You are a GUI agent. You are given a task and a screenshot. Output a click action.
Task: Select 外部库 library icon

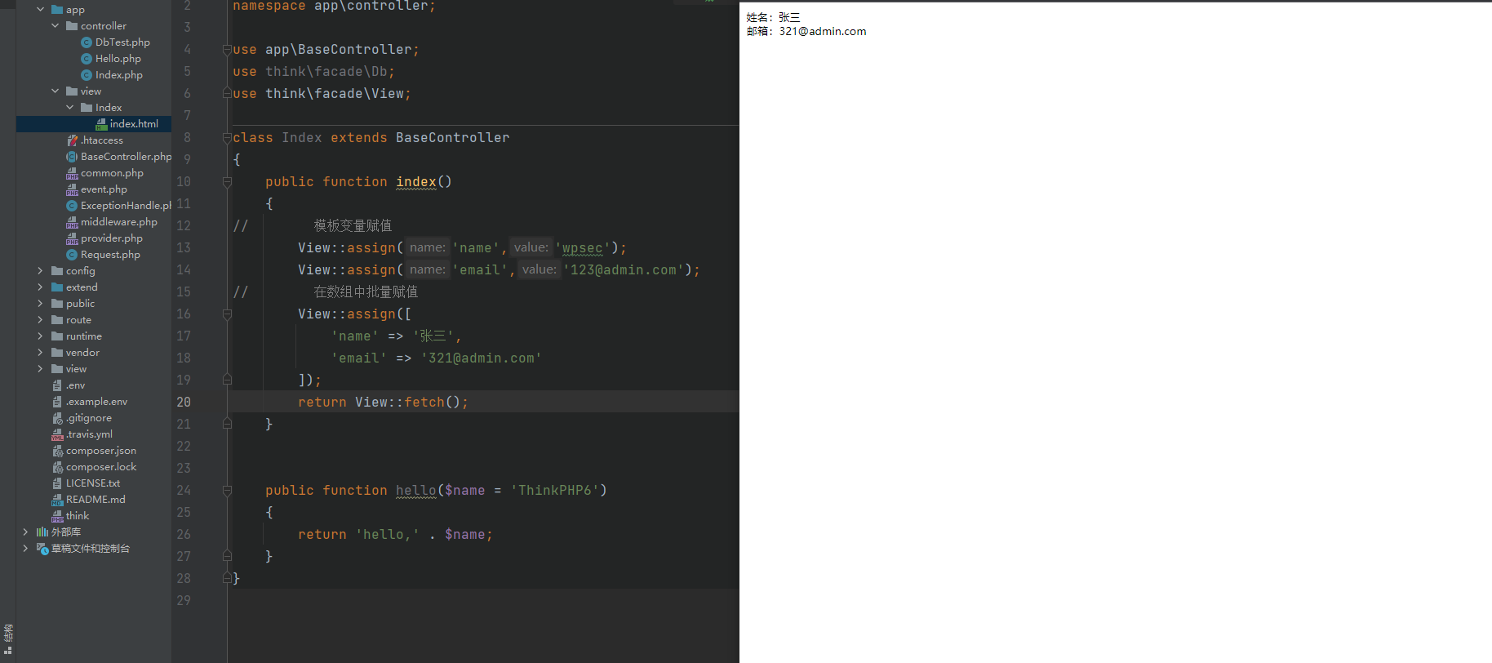42,532
